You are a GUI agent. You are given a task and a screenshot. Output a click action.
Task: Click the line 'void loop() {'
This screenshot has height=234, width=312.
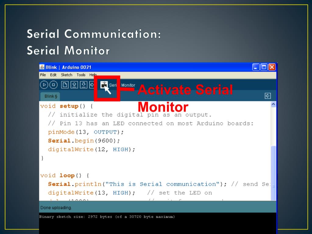pos(65,175)
